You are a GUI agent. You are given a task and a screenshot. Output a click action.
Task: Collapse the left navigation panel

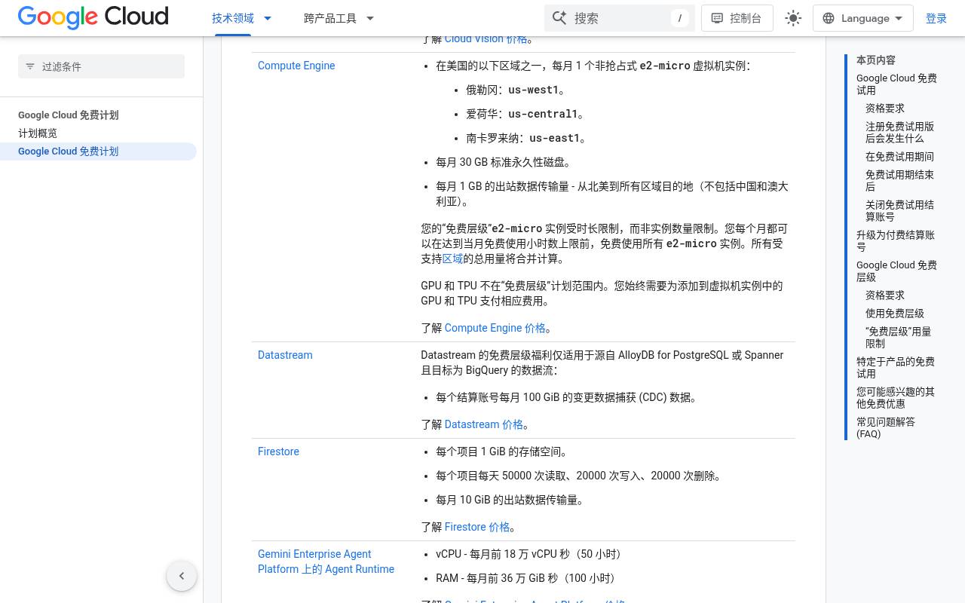[182, 576]
